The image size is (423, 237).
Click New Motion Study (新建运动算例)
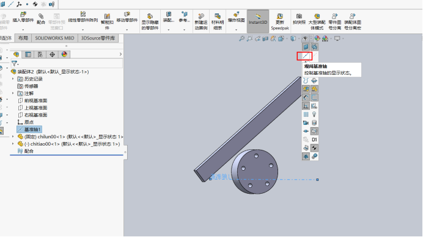click(201, 21)
